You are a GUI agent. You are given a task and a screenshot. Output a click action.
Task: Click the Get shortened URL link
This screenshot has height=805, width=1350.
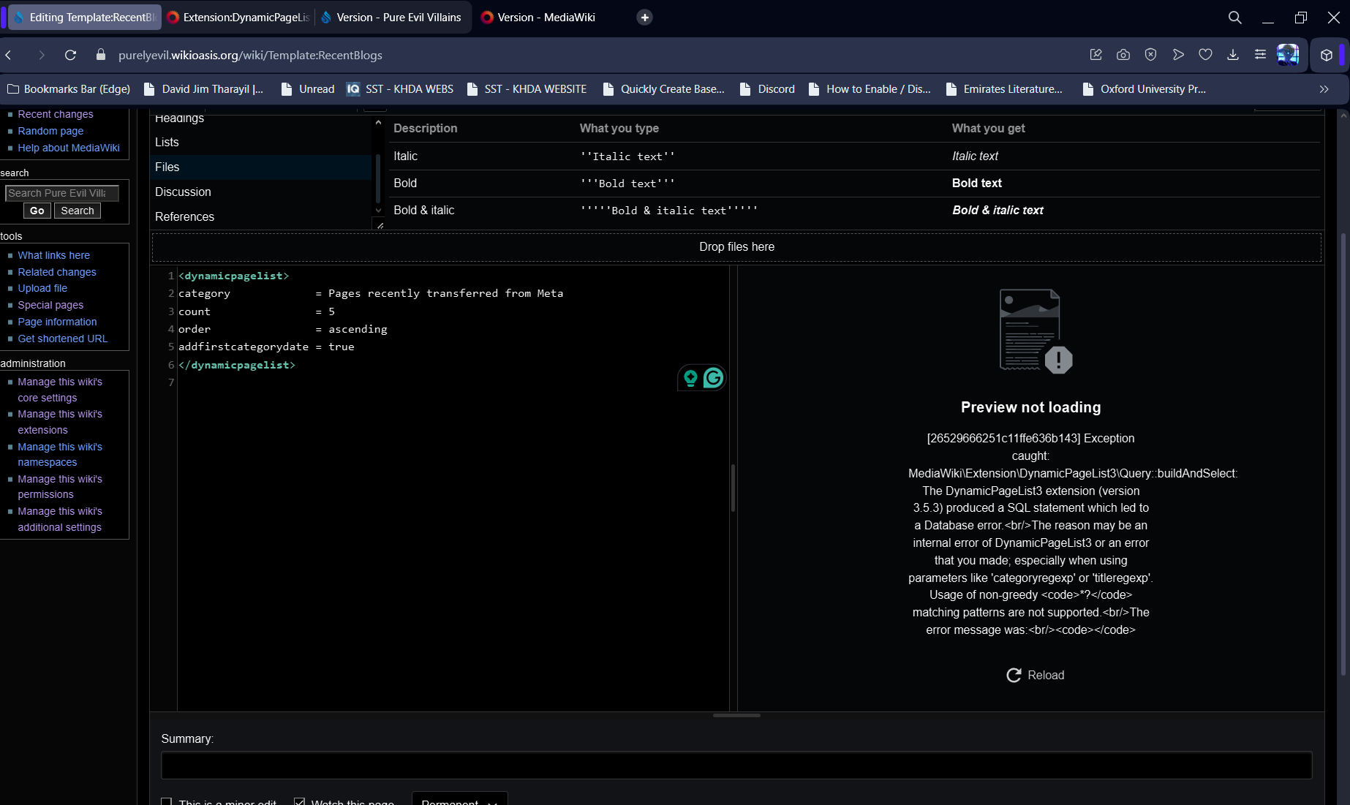(x=63, y=339)
